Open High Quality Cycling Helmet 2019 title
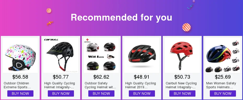Viewport: 243px width, 100px height. (x=141, y=85)
